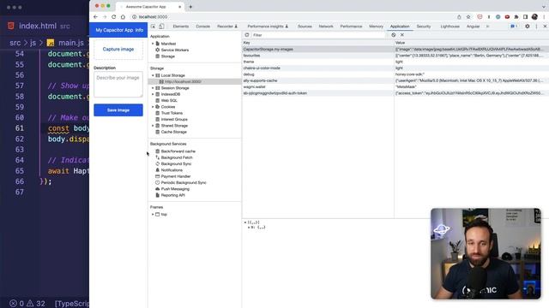The width and height of the screenshot is (549, 308).
Task: Open Background Sync service
Action: [176, 163]
